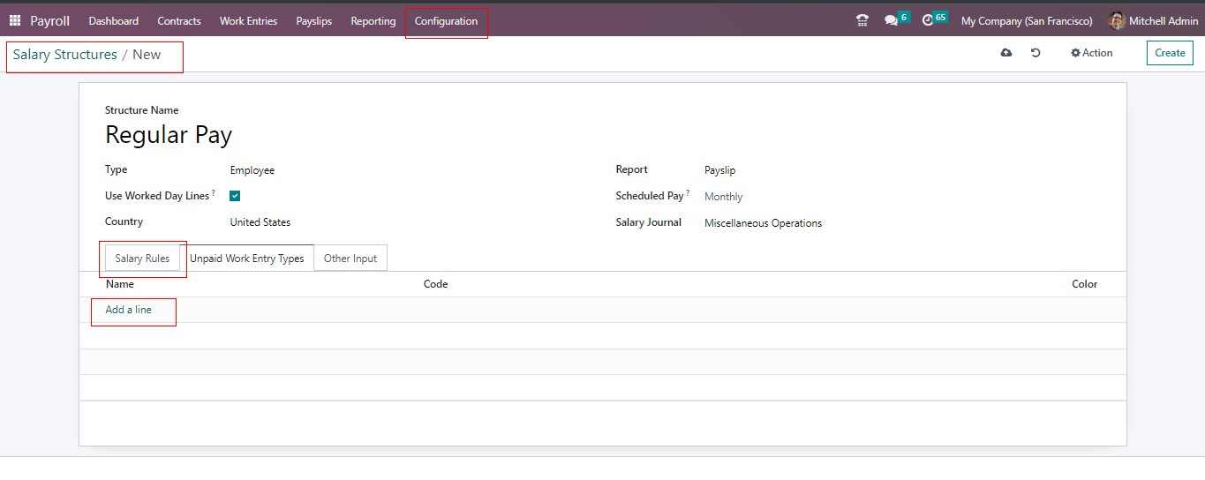Image resolution: width=1205 pixels, height=480 pixels.
Task: Click Add a line link
Action: tap(129, 310)
